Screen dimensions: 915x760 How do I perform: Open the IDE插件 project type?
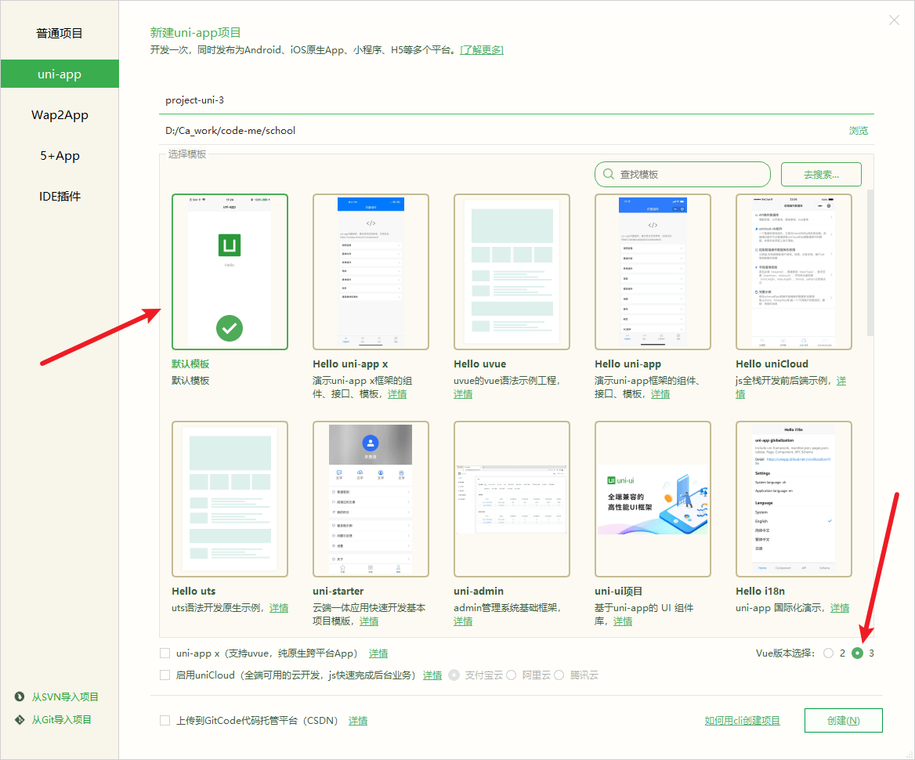tap(60, 197)
